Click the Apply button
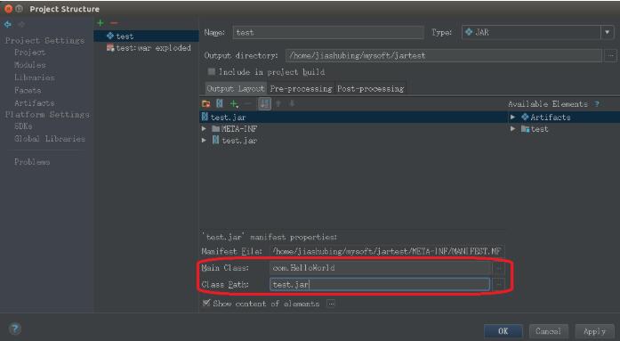This screenshot has height=341, width=620. pos(594,331)
